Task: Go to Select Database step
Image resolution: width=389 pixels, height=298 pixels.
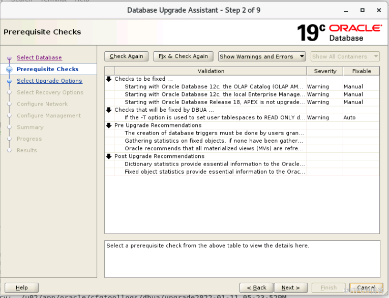Action: 39,57
